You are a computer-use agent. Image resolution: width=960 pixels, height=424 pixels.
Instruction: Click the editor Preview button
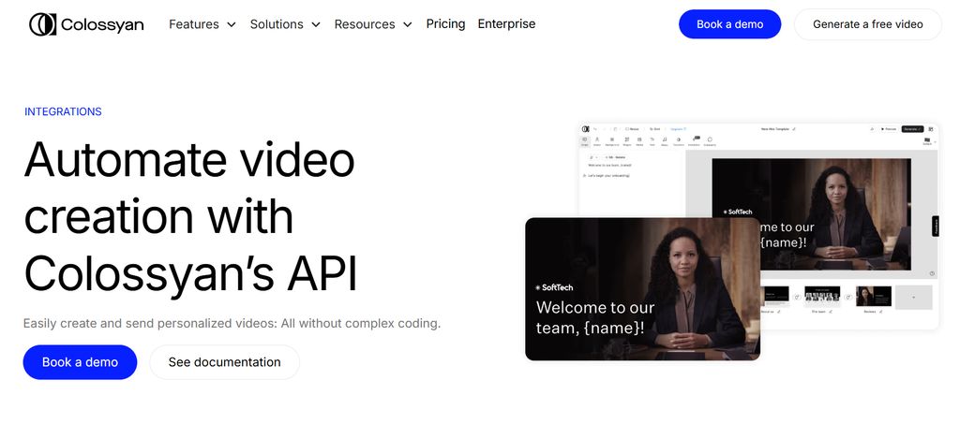click(888, 129)
